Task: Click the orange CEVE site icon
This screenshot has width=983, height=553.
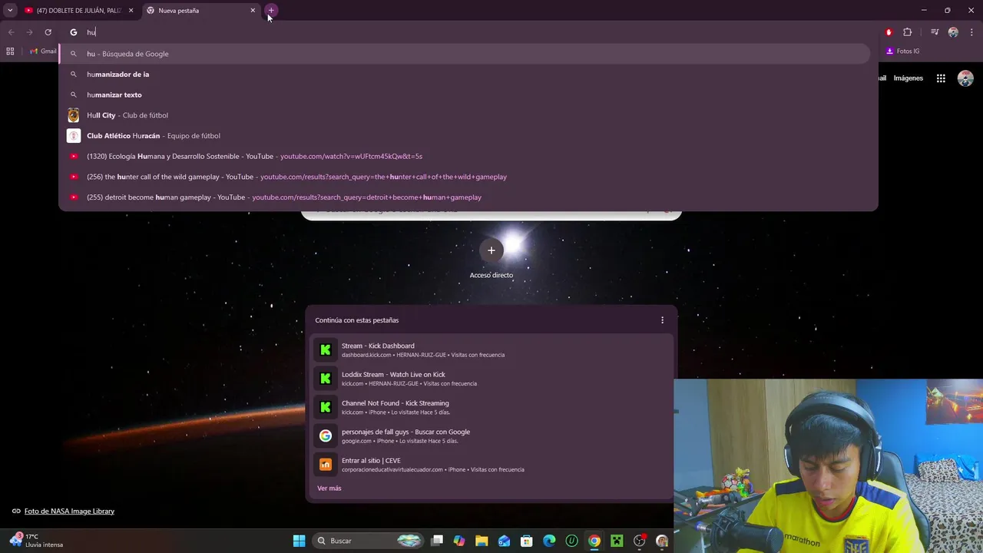Action: (x=326, y=465)
